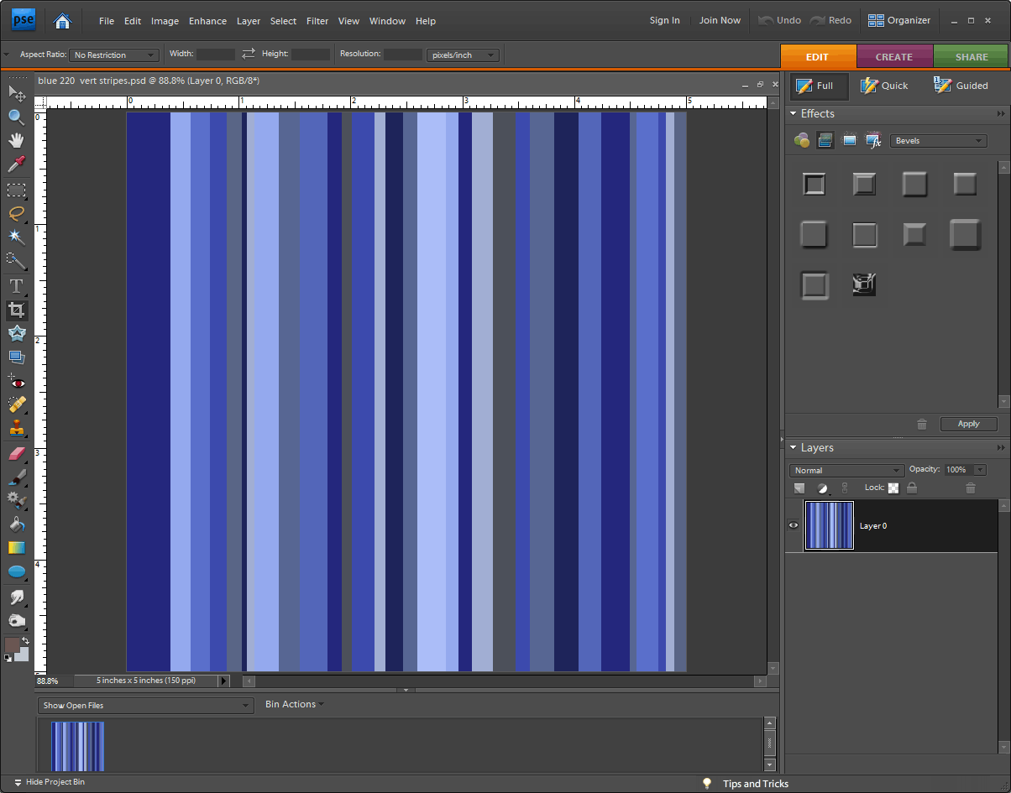Click the Home icon in the title bar
1011x793 pixels.
(62, 21)
